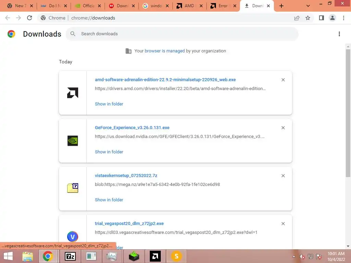The height and width of the screenshot is (263, 351).
Task: Open the AMD app in the taskbar
Action: tap(155, 256)
